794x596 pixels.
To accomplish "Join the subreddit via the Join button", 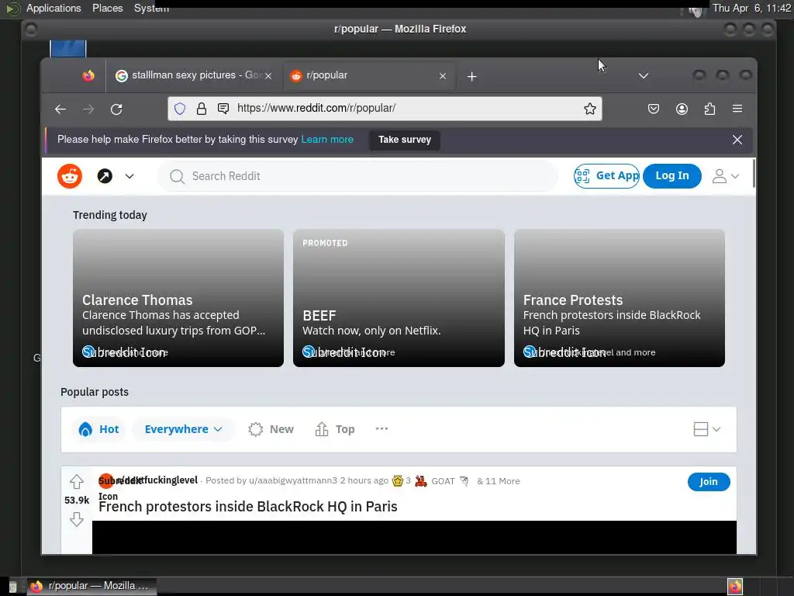I will 709,481.
